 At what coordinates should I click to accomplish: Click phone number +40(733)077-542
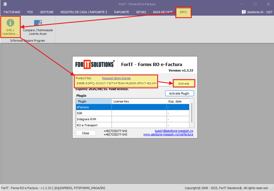(115, 131)
